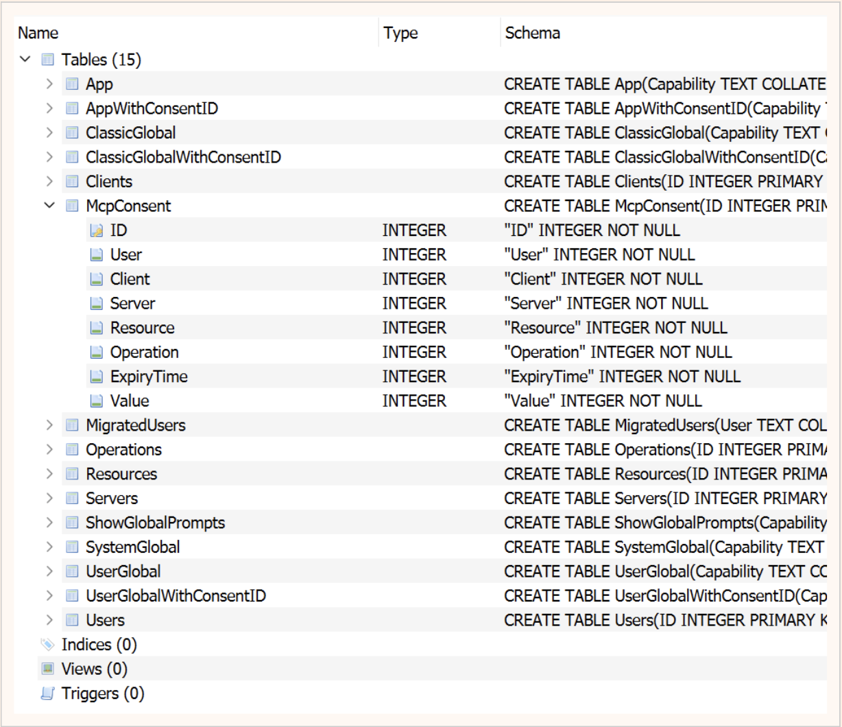
Task: Click the Views icon
Action: (47, 669)
